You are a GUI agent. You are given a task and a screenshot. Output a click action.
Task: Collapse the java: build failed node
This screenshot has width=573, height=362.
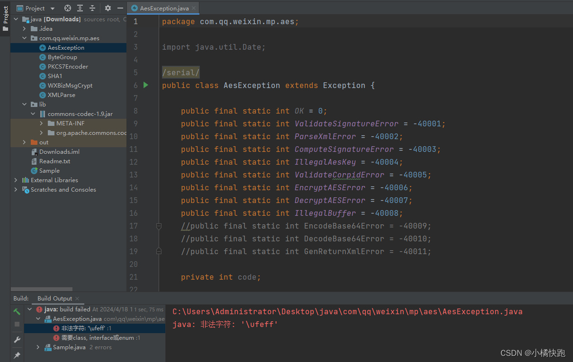pyautogui.click(x=30, y=309)
